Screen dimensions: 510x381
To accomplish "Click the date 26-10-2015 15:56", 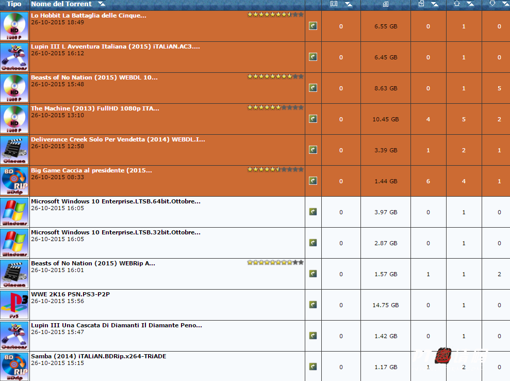I will 58,301.
